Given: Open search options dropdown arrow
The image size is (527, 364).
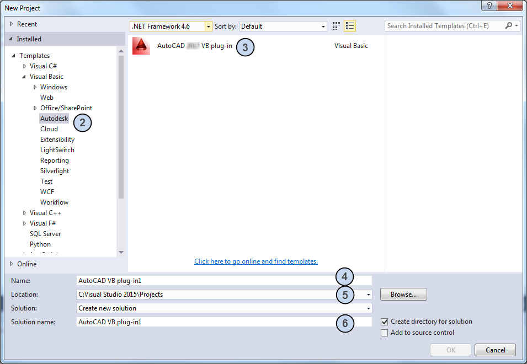Looking at the screenshot, I should 517,25.
